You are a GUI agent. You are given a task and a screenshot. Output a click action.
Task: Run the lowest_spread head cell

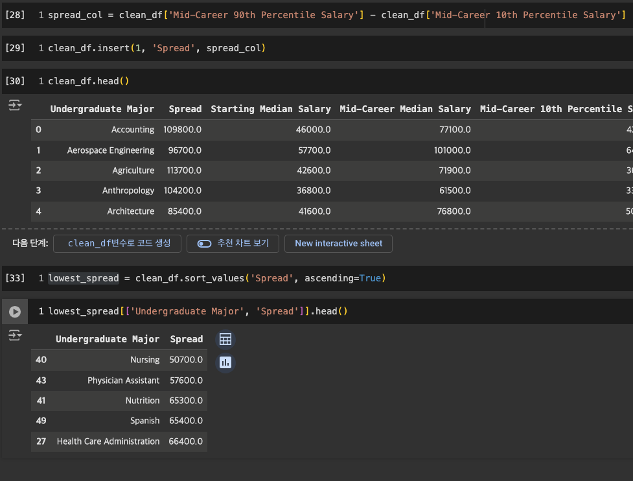[15, 311]
